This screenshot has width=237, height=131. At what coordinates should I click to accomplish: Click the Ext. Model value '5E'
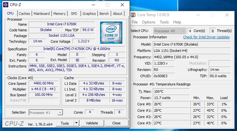point(78,60)
